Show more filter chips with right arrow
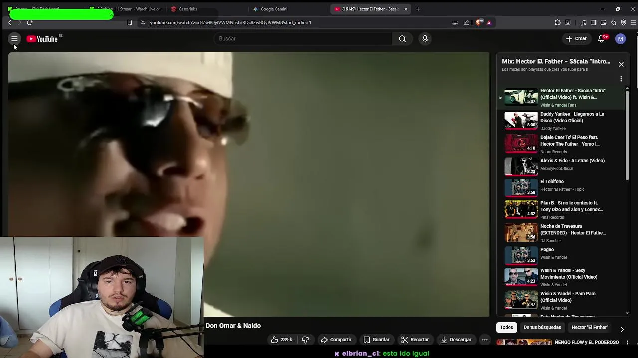 (x=622, y=329)
